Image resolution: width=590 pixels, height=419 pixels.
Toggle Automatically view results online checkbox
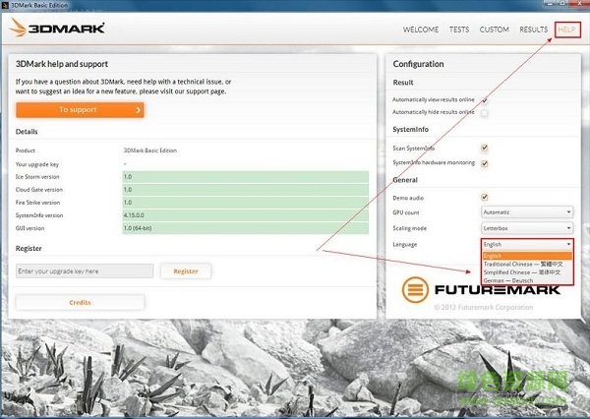(485, 100)
